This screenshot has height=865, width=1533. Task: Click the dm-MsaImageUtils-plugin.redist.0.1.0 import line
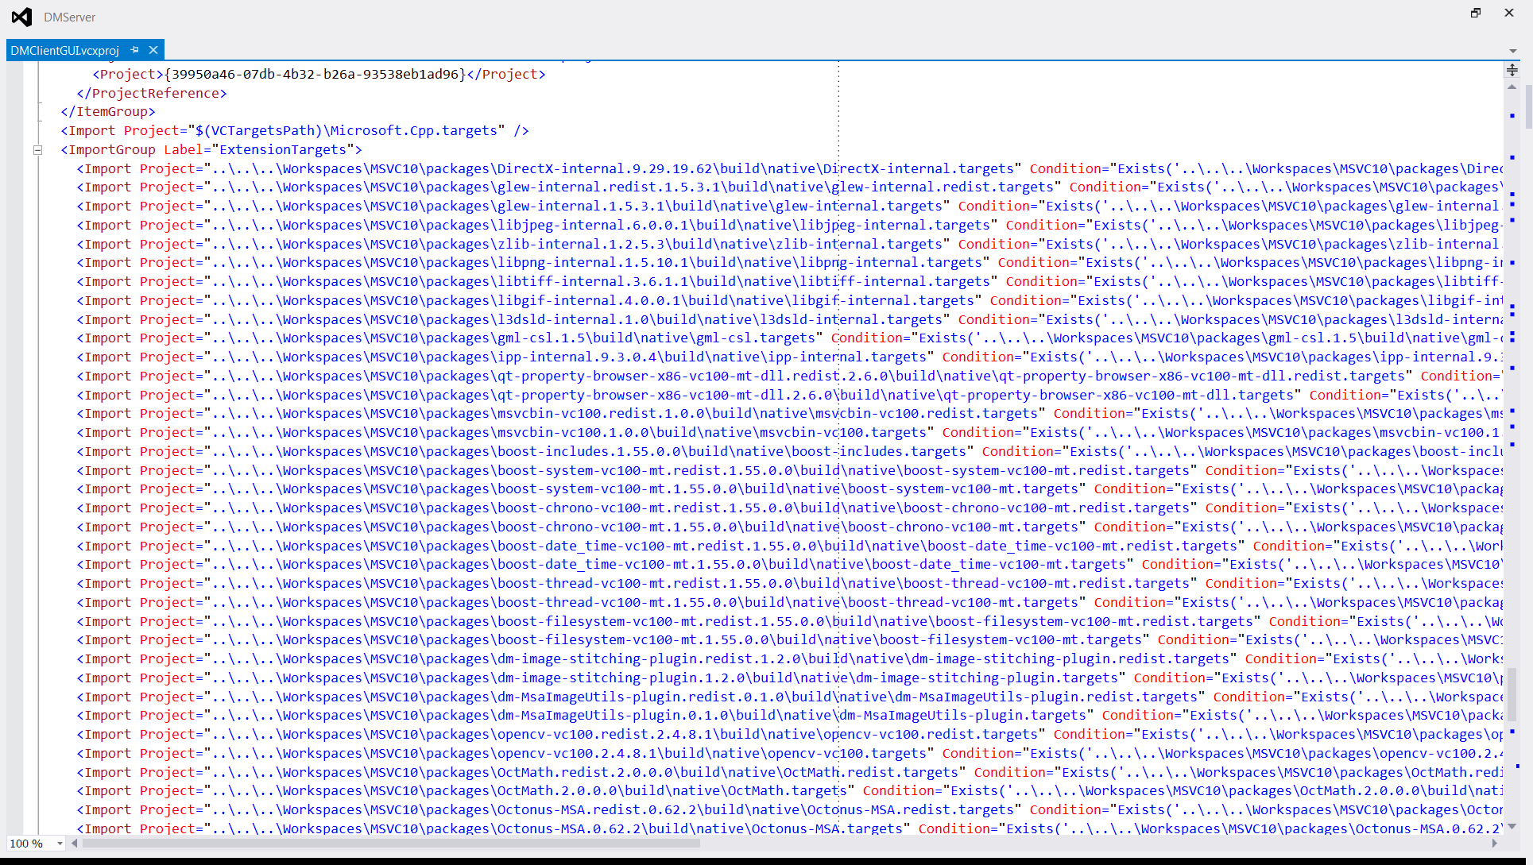pyautogui.click(x=789, y=697)
